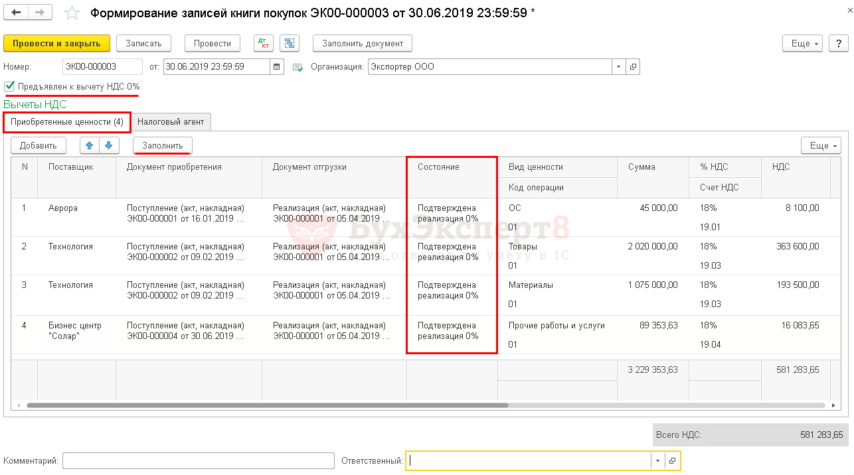Uncheck Предъявлен к вычету НДС 0%
This screenshot has height=475, width=854.
click(9, 86)
